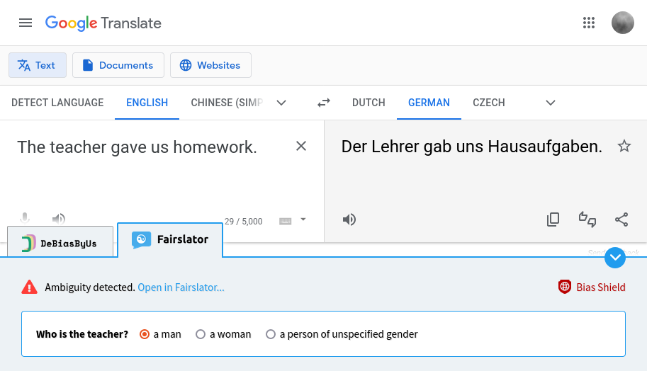647x371 pixels.
Task: Listen to the source text
Action: coord(59,219)
